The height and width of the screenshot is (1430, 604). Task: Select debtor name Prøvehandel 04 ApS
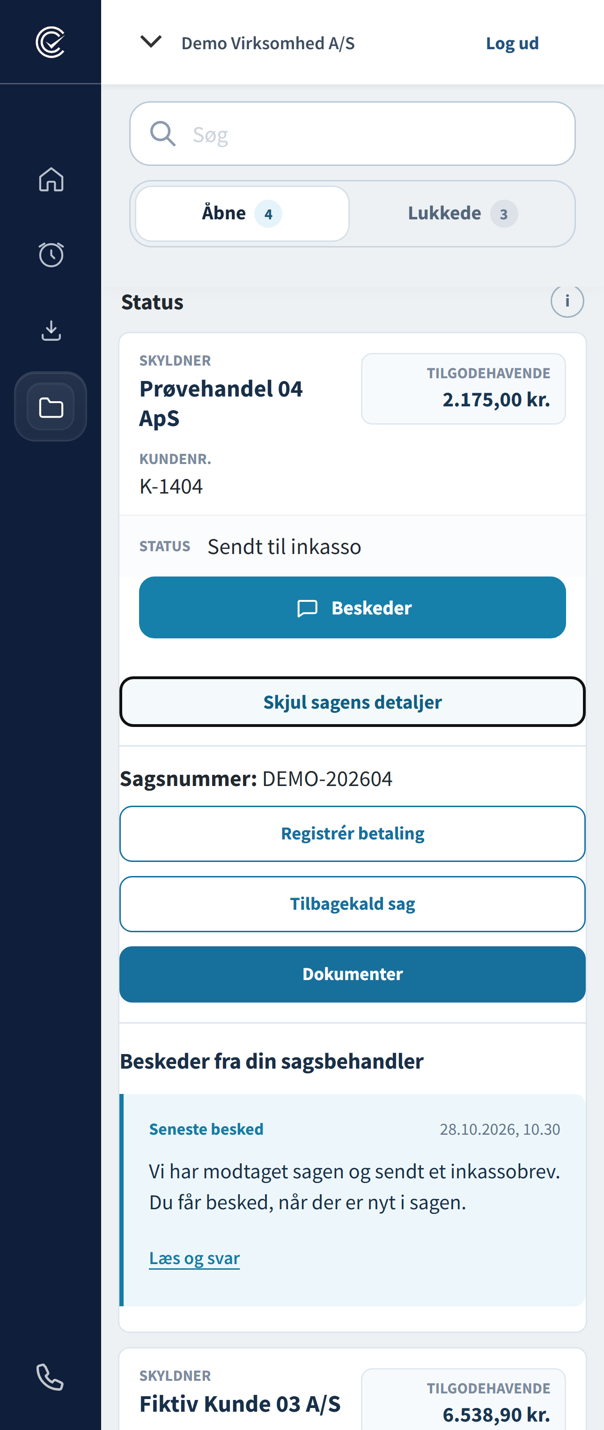221,404
